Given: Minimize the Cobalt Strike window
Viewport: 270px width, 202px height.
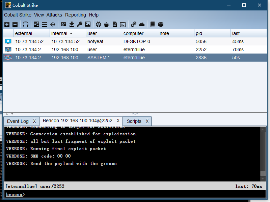Looking at the screenshot, I should point(229,5).
